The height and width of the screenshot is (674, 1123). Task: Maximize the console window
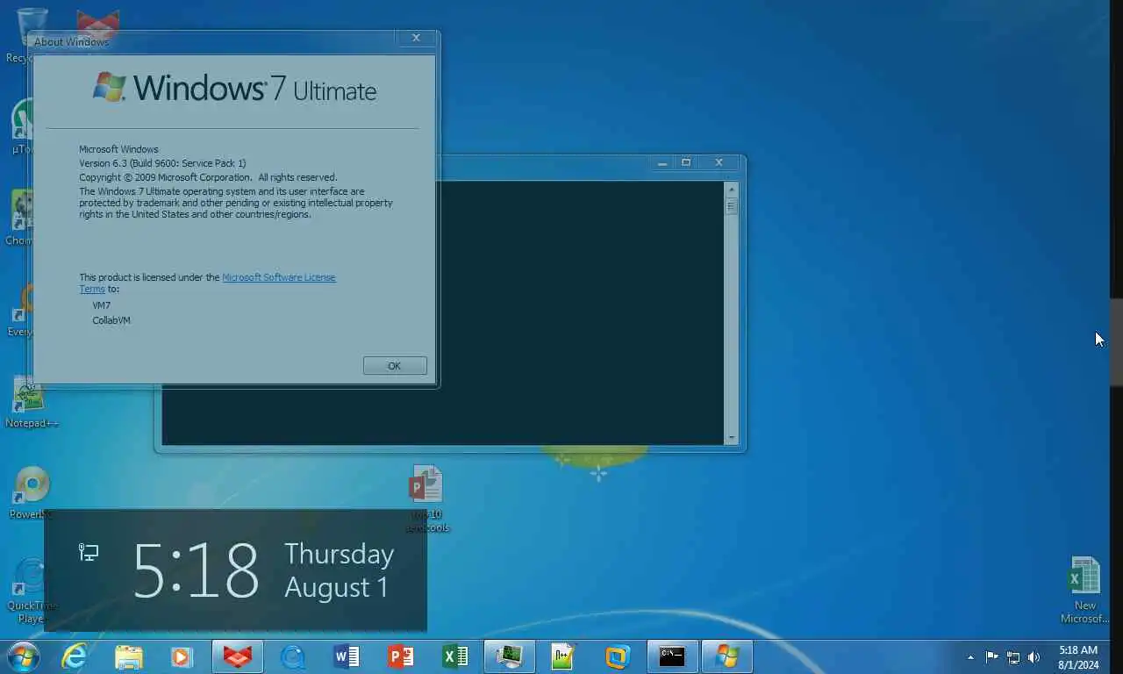[686, 162]
